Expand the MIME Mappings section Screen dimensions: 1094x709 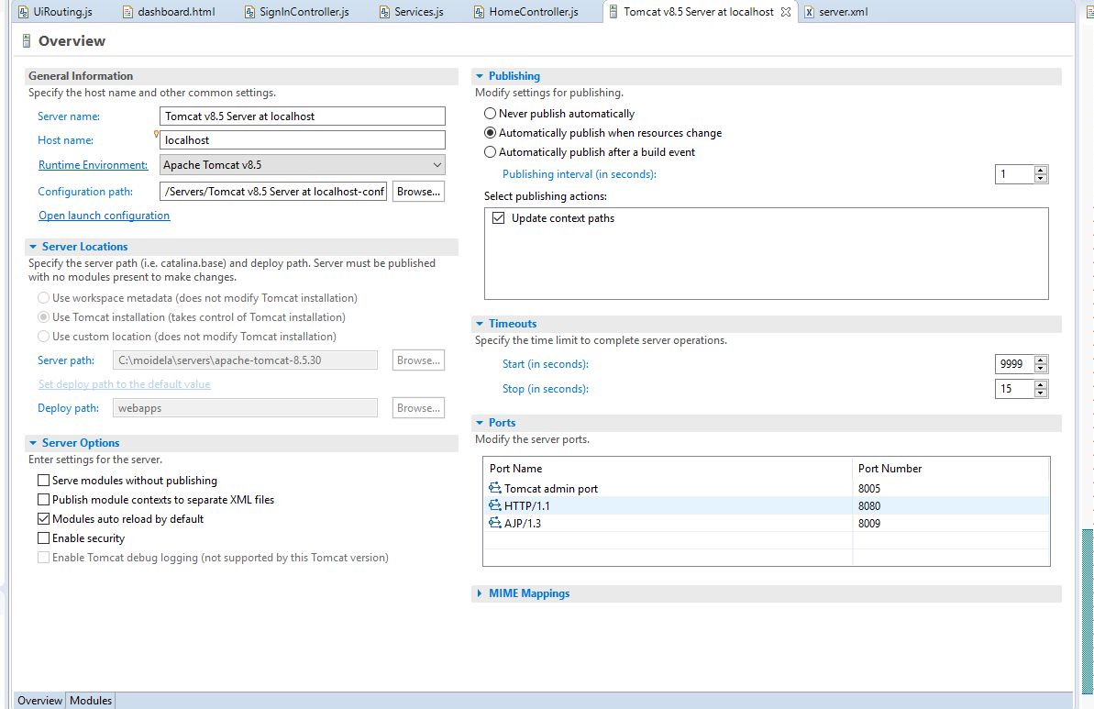pyautogui.click(x=480, y=593)
